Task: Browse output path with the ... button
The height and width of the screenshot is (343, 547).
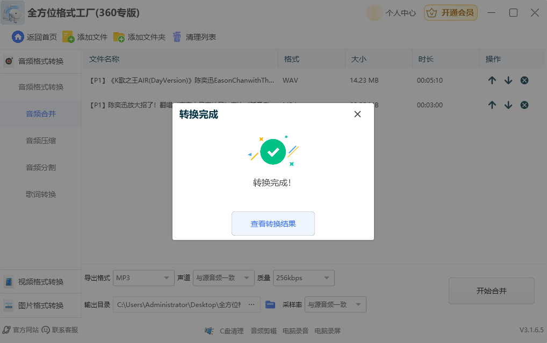Action: [x=251, y=304]
